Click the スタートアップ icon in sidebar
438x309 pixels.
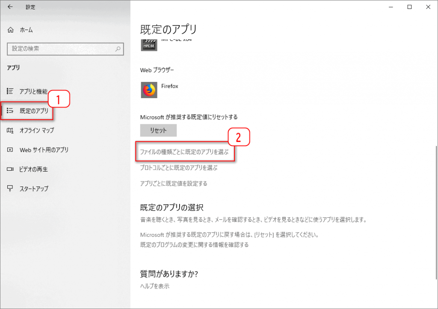[11, 189]
